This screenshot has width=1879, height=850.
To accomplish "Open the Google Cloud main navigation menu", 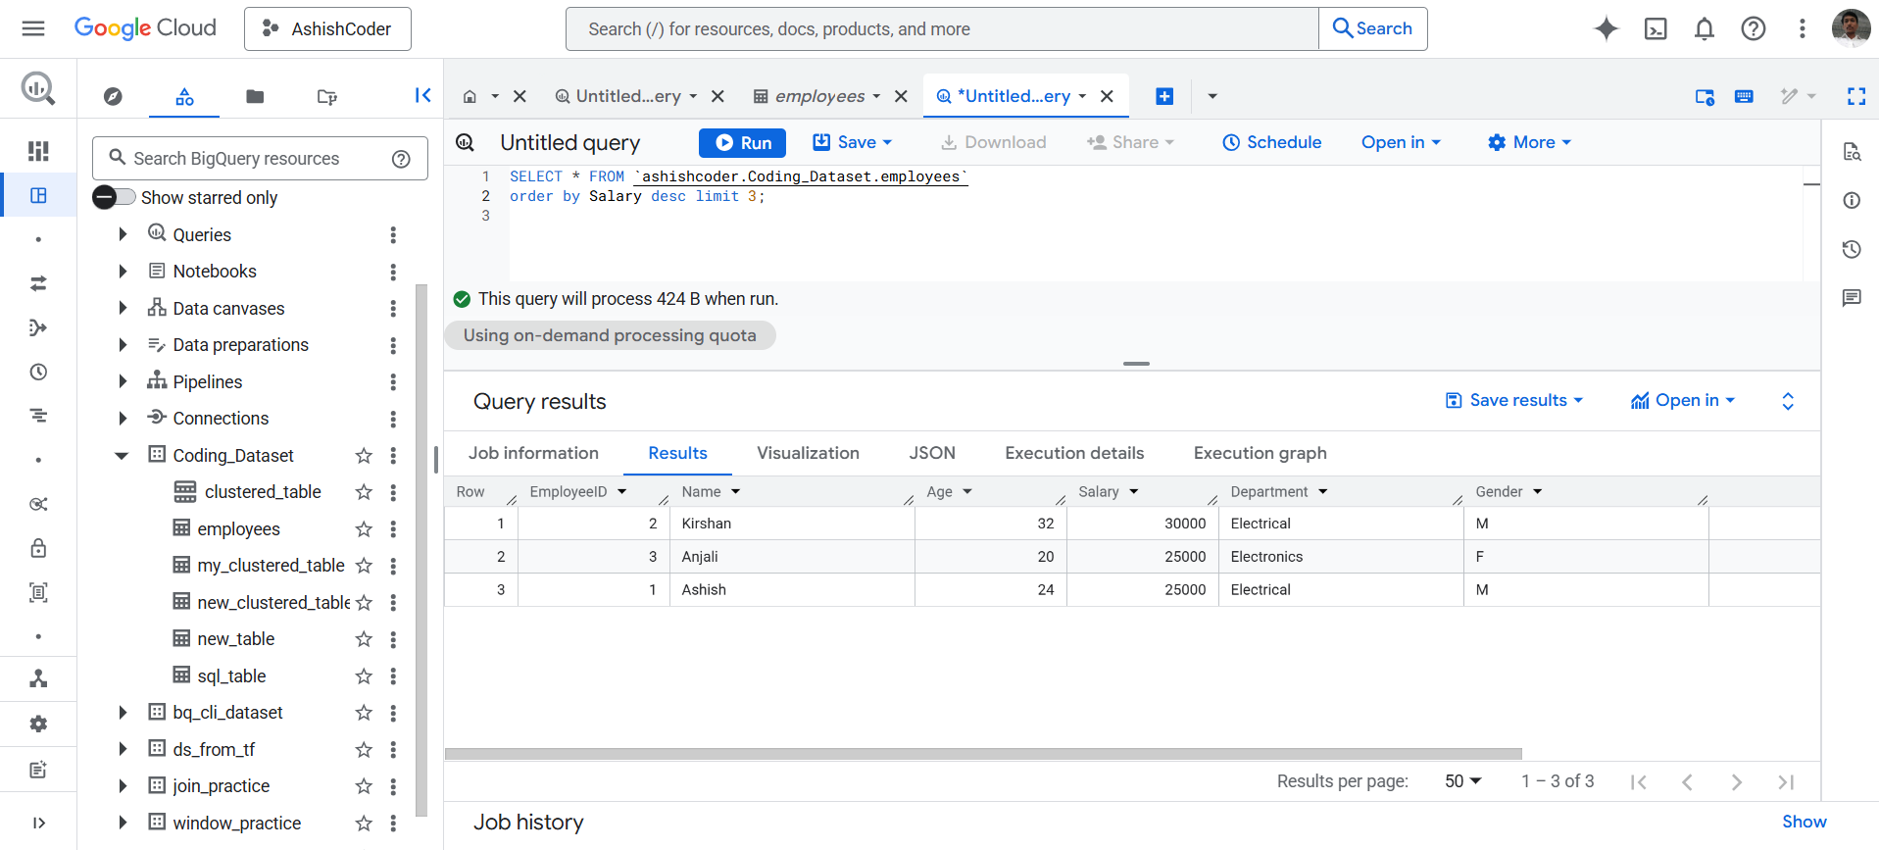I will (33, 28).
